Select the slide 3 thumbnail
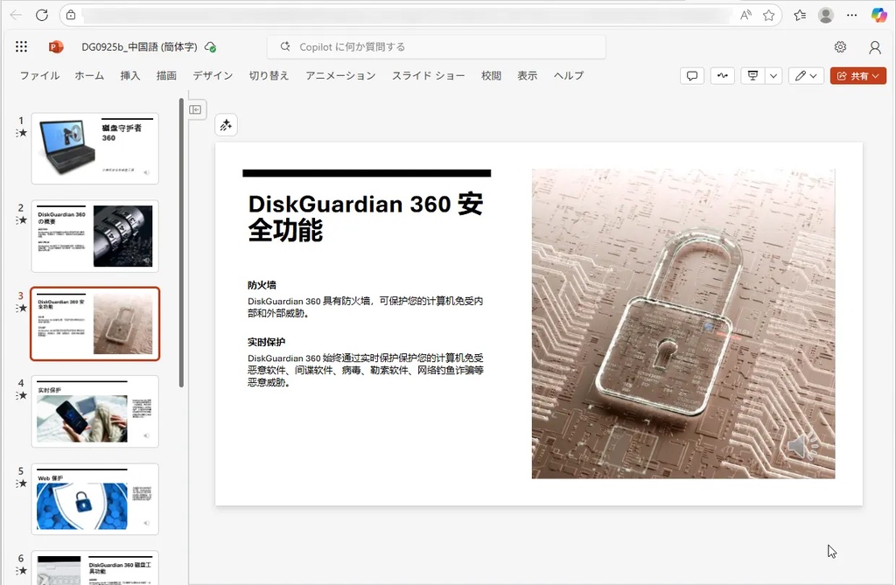This screenshot has height=585, width=896. pyautogui.click(x=94, y=324)
